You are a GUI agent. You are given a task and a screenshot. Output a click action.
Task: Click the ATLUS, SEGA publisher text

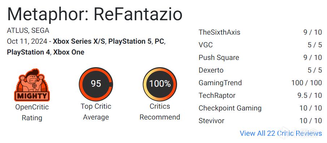pos(28,31)
